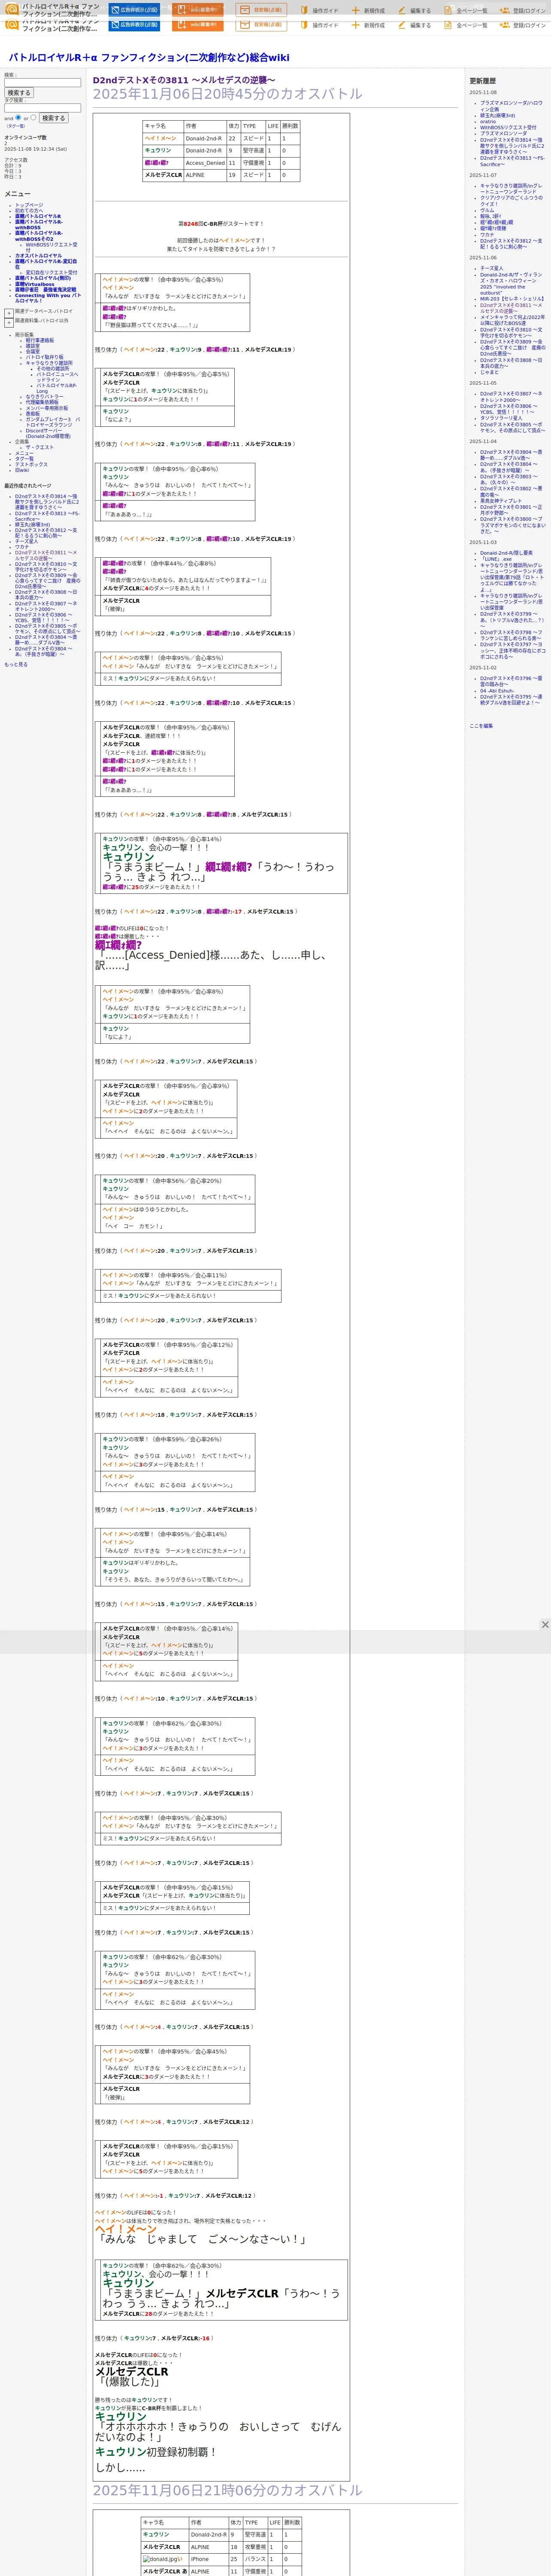Focus the 検索 keyword input field
The image size is (551, 2576).
[42, 82]
